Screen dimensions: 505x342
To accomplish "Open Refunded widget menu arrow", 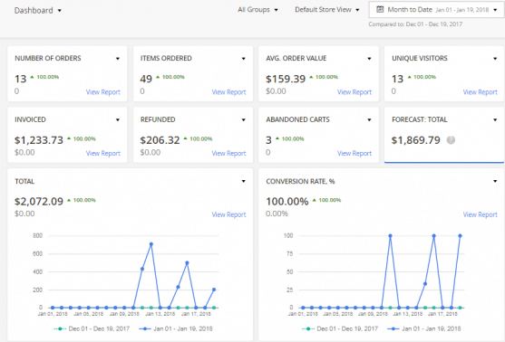I will (x=244, y=120).
